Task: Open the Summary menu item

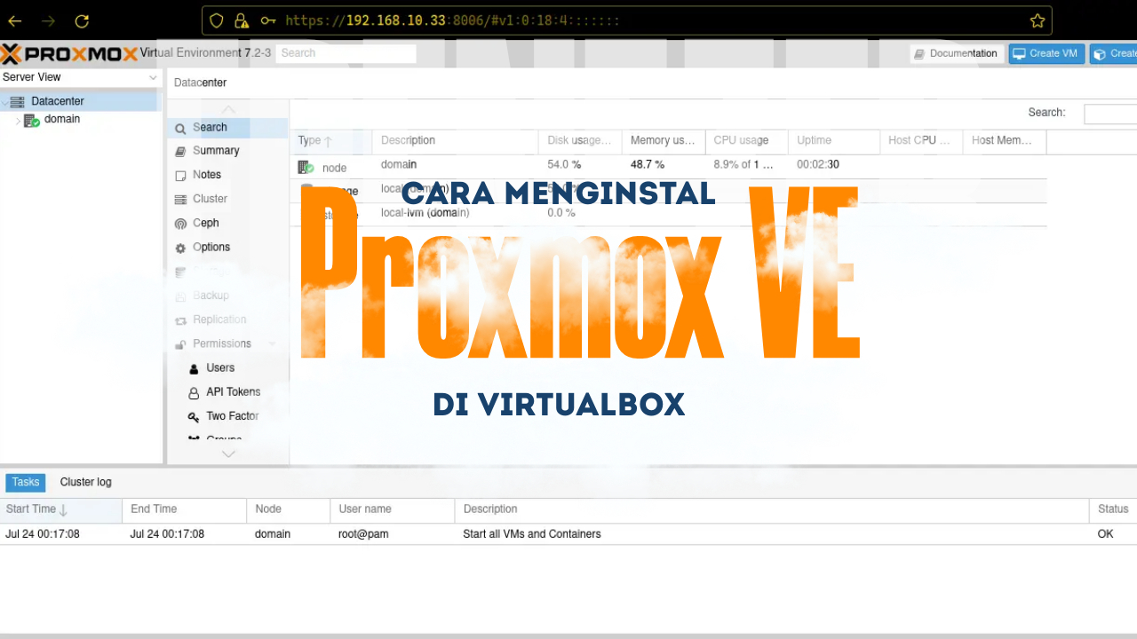Action: [x=227, y=151]
